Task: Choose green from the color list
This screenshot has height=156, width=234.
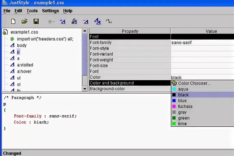Action: [x=203, y=118]
